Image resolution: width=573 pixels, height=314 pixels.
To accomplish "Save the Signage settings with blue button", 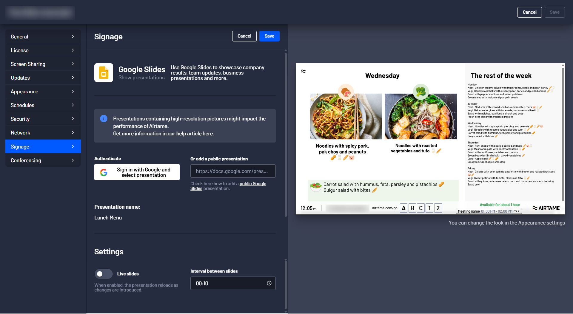I will coord(269,36).
